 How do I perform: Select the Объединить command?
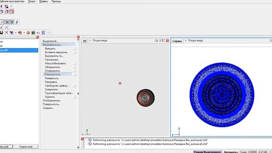(x=52, y=67)
